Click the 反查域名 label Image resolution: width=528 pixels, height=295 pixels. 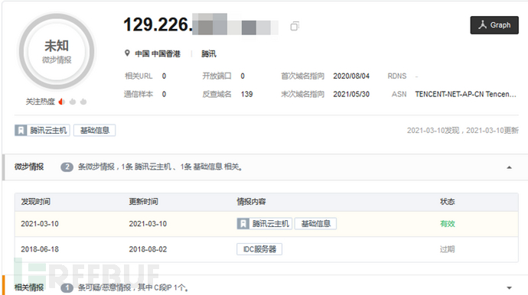coord(217,94)
